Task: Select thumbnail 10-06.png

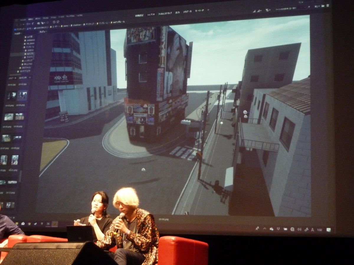Action: [20, 117]
